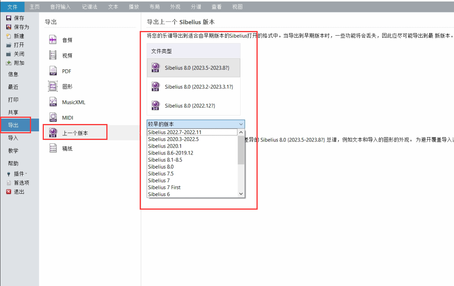Click the Audio (音频) export icon
This screenshot has height=286, width=454.
click(x=53, y=40)
